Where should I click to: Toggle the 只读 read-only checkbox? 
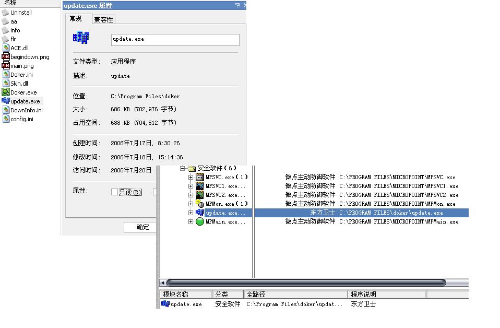click(114, 192)
